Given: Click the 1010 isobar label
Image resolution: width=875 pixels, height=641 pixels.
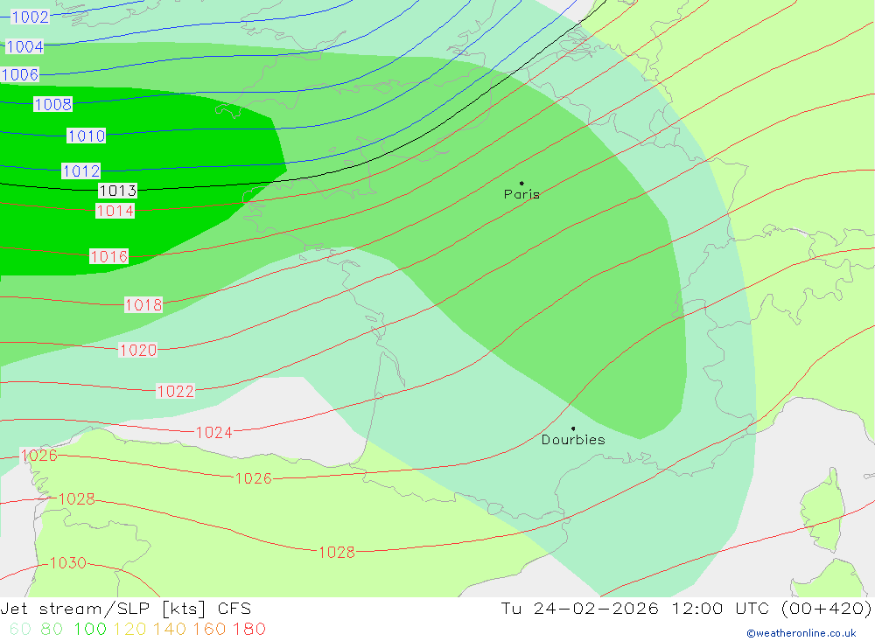Looking at the screenshot, I should tap(87, 136).
